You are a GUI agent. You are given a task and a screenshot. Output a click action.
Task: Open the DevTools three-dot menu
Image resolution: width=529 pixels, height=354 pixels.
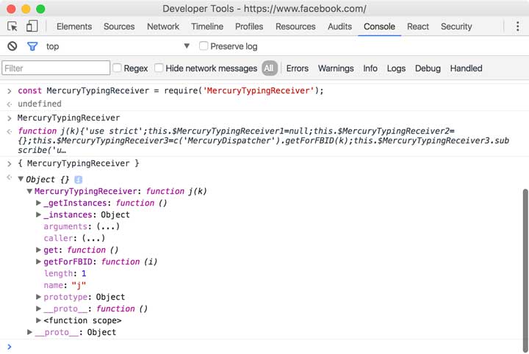click(518, 26)
